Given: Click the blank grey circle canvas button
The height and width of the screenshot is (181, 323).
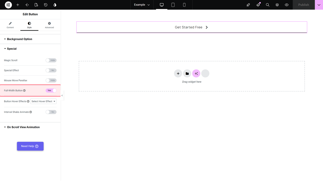Looking at the screenshot, I should tap(205, 73).
